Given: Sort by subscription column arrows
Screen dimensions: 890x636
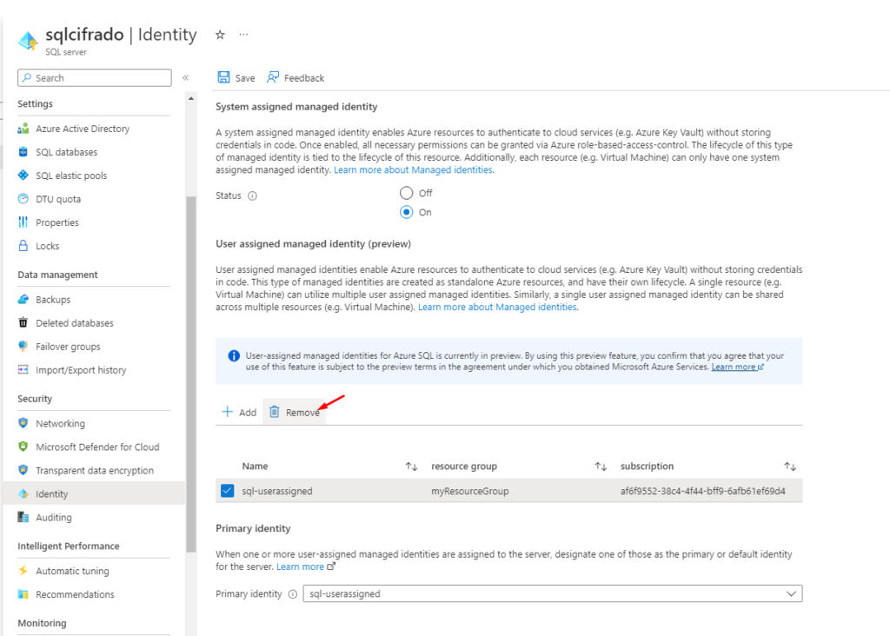Looking at the screenshot, I should click(790, 467).
